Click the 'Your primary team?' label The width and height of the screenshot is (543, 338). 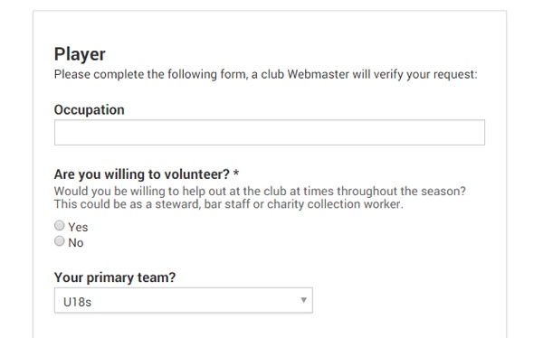click(115, 277)
